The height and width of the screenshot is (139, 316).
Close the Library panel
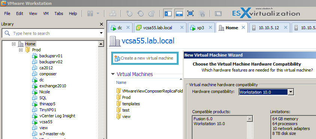[101, 24]
